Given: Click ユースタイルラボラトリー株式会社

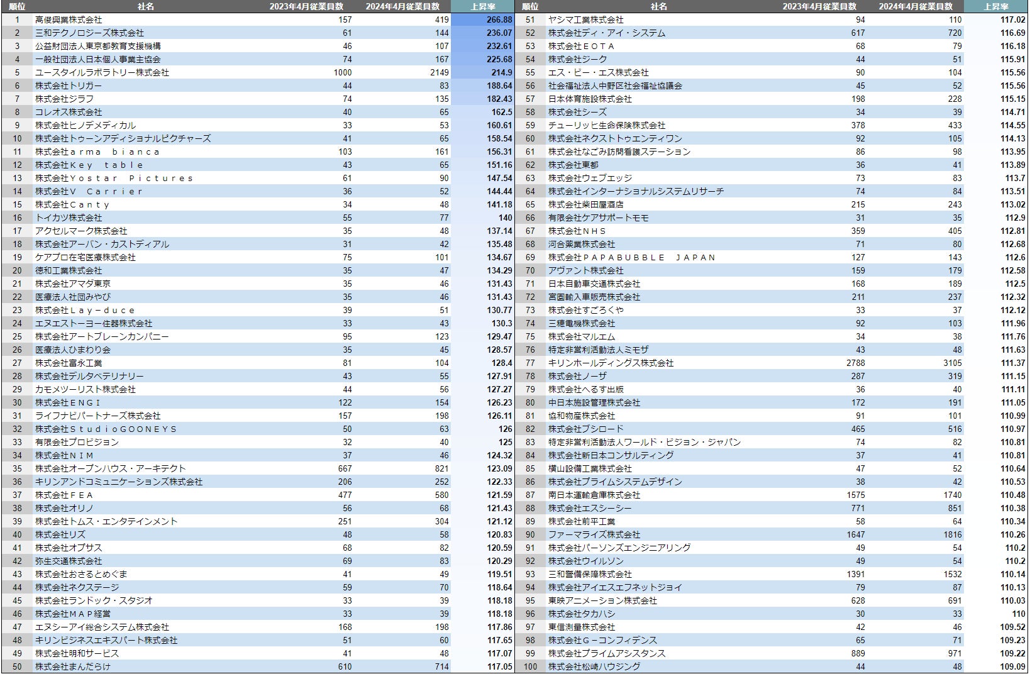Looking at the screenshot, I should (102, 72).
